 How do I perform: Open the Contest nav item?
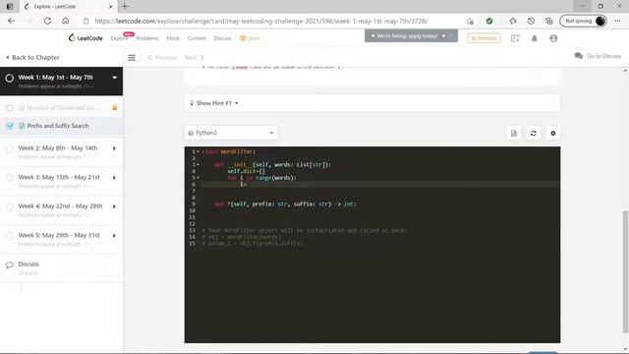[197, 38]
